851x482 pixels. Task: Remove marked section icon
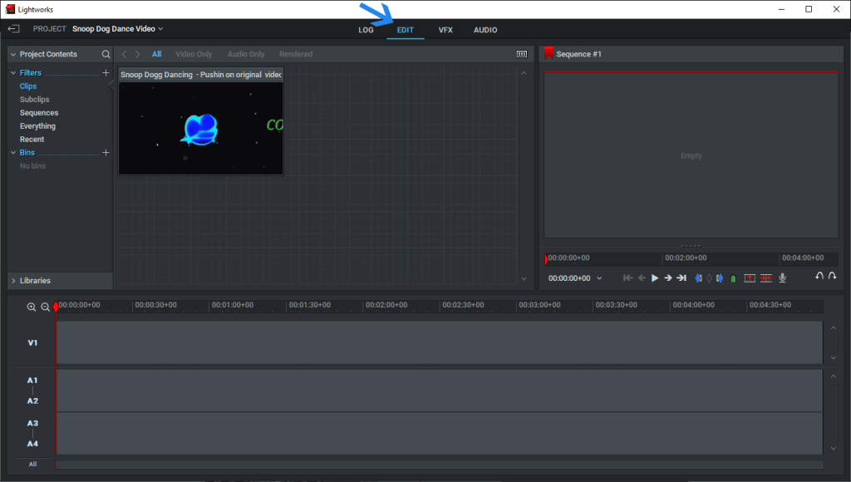750,278
